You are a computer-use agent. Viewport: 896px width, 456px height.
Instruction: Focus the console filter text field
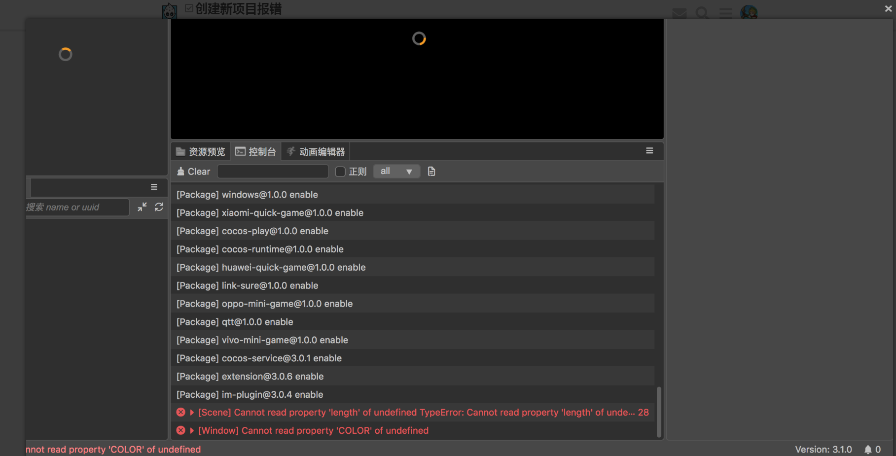tap(273, 172)
